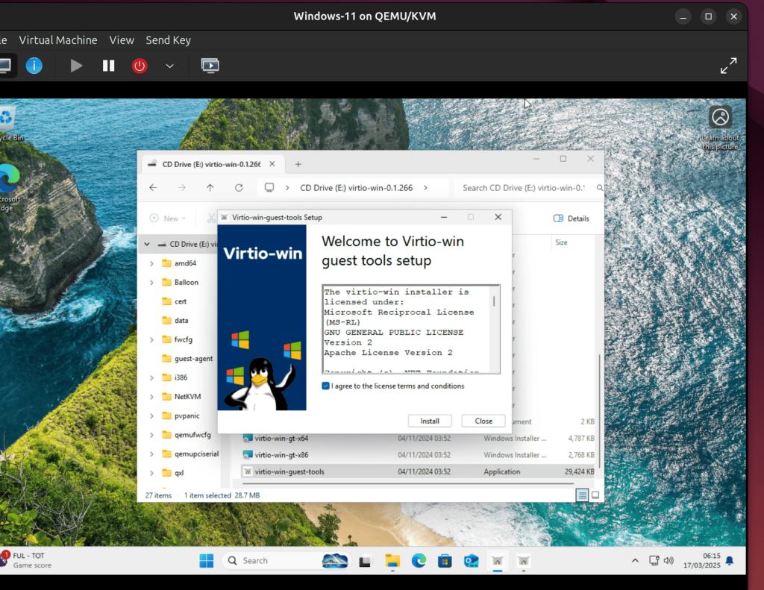Open the Virtual Machine menu
The image size is (764, 590).
coord(58,40)
